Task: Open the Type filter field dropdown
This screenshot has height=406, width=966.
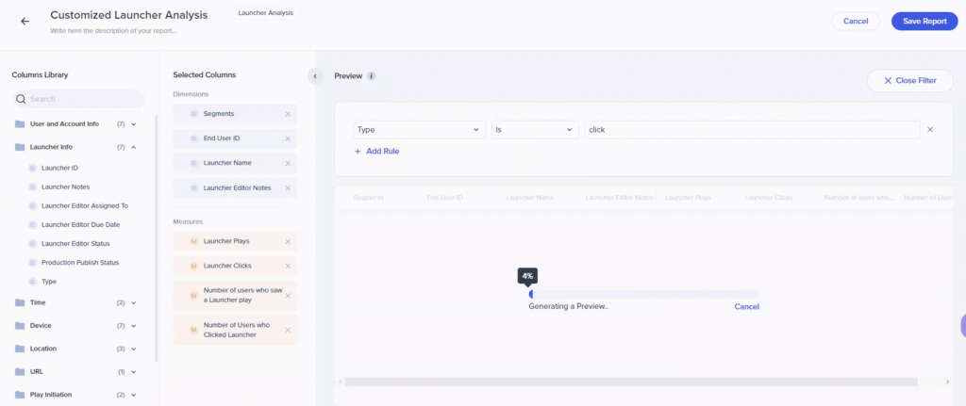Action: [x=419, y=130]
